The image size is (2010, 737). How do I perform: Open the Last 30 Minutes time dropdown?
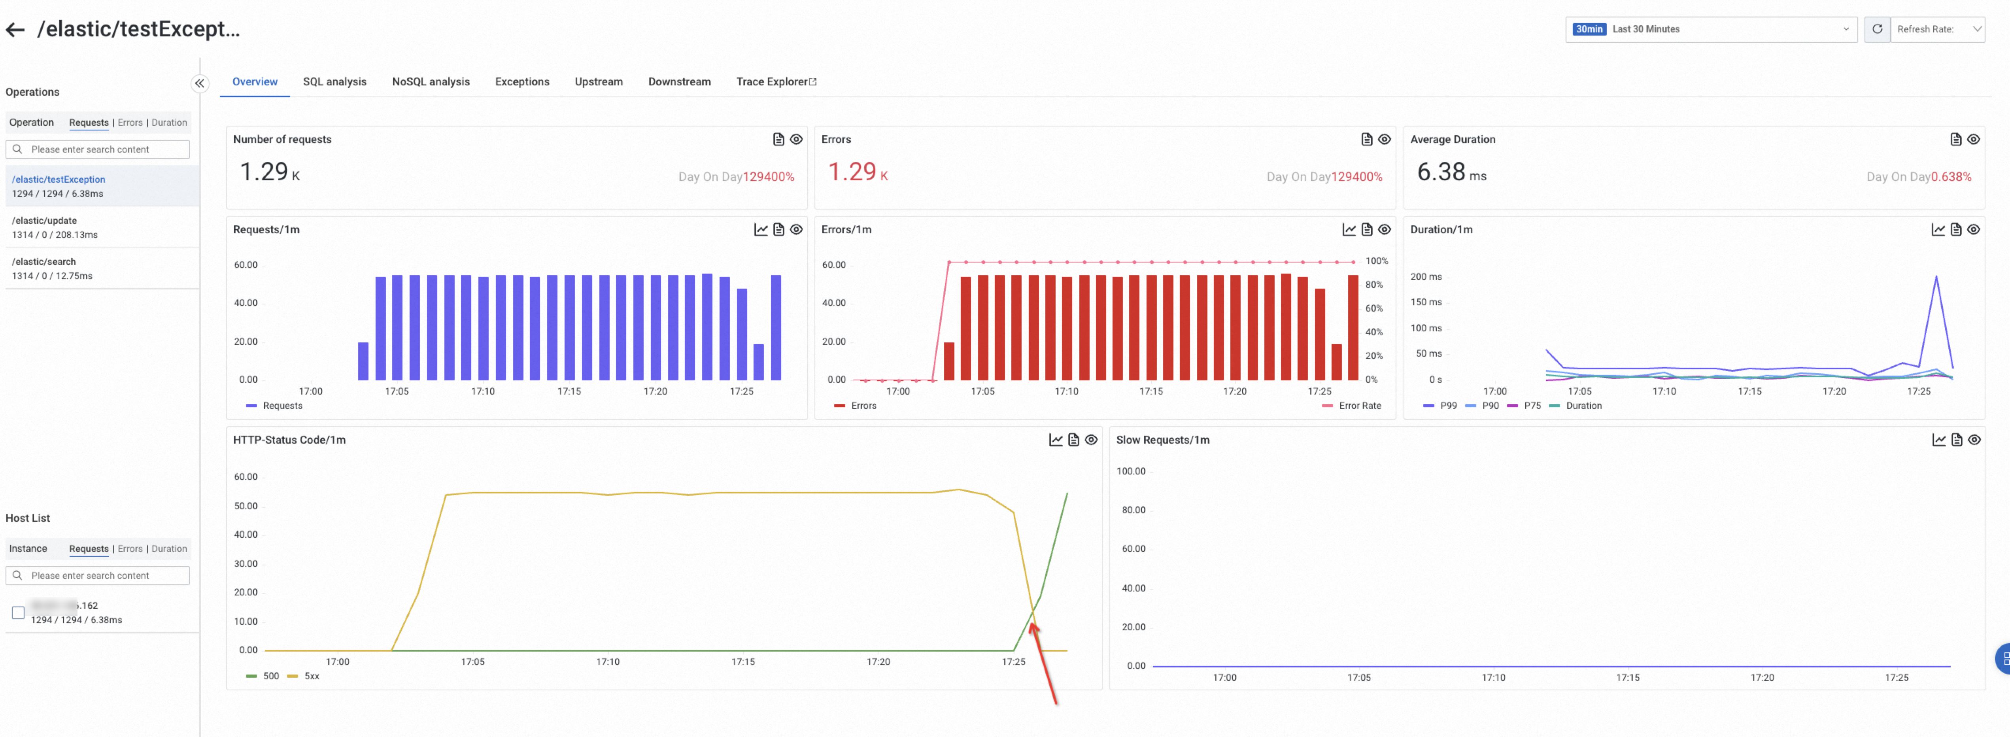point(1710,29)
